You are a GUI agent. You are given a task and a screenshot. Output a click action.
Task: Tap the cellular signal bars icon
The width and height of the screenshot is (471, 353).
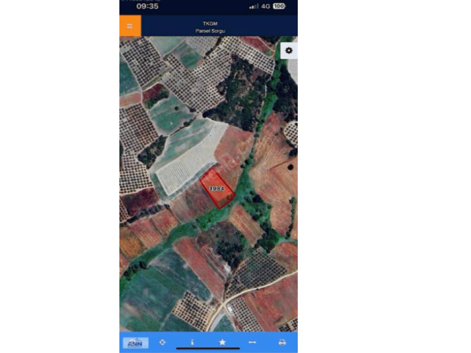[x=254, y=6]
